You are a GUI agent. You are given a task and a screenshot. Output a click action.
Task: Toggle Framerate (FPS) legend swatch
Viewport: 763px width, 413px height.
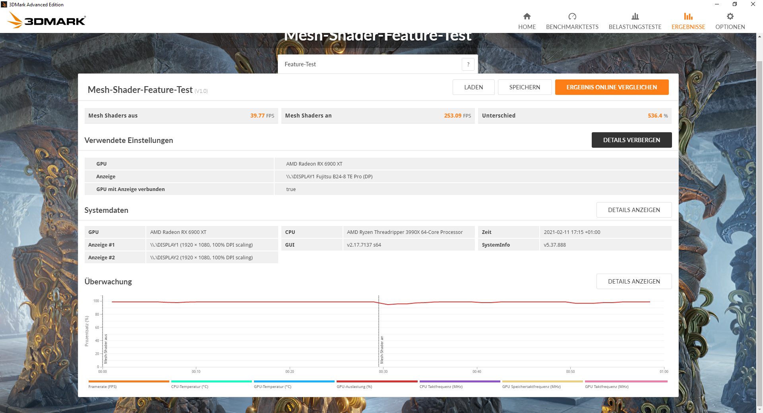click(x=129, y=382)
